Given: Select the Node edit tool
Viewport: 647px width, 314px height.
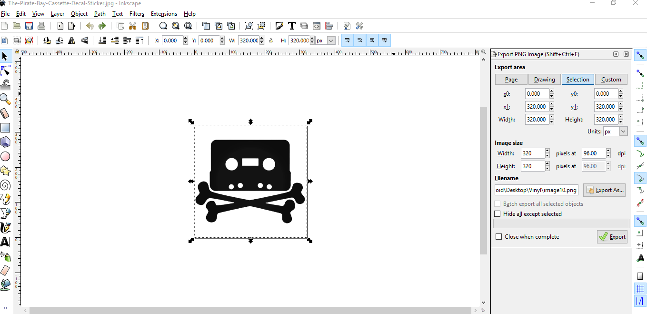Looking at the screenshot, I should (5, 71).
